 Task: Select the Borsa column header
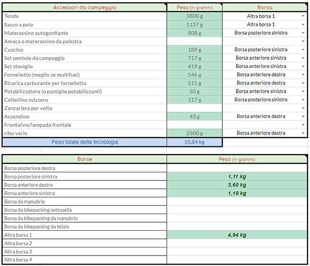point(265,7)
